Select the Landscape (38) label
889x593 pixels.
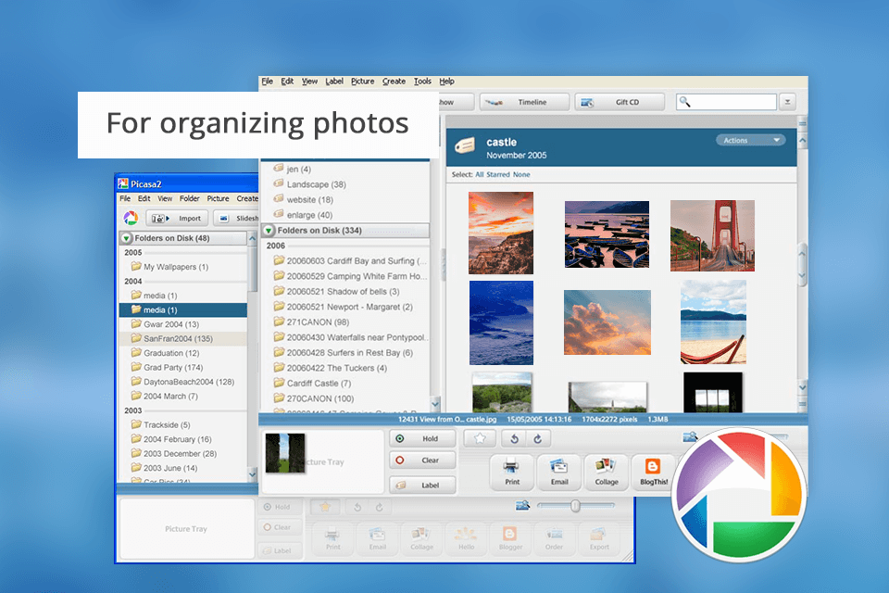(x=309, y=184)
